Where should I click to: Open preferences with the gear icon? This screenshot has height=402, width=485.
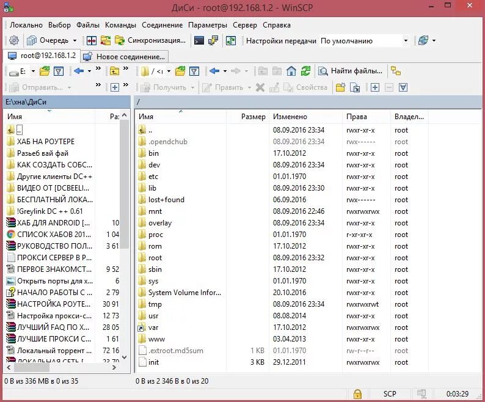click(14, 40)
